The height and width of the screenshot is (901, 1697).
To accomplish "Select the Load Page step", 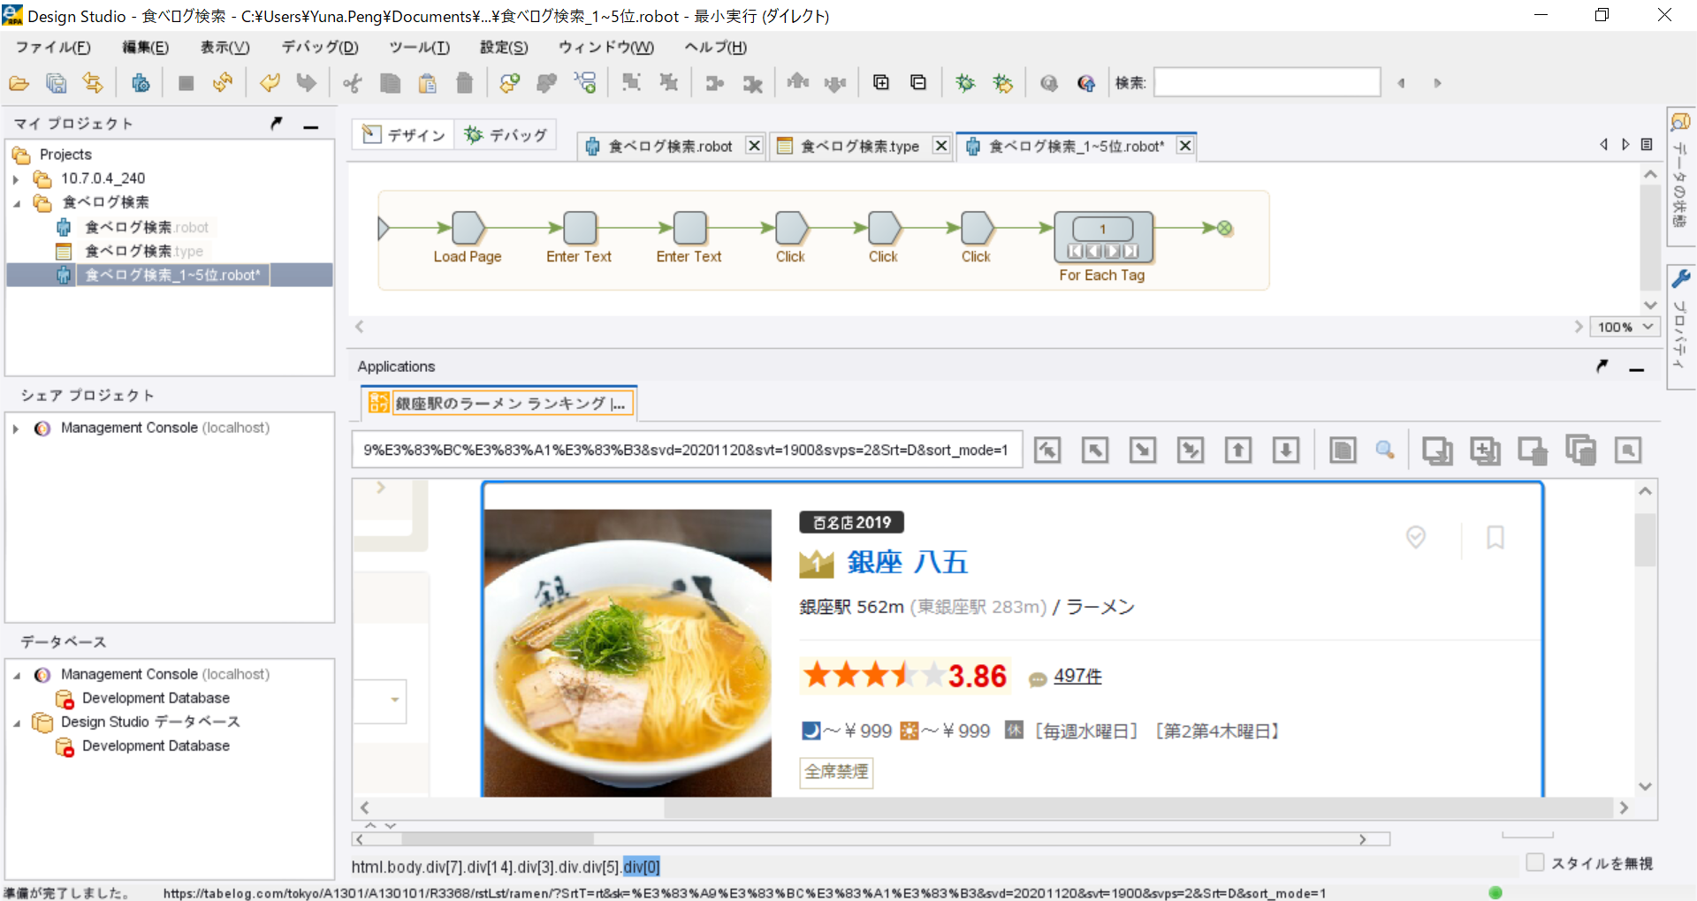I will pyautogui.click(x=468, y=228).
